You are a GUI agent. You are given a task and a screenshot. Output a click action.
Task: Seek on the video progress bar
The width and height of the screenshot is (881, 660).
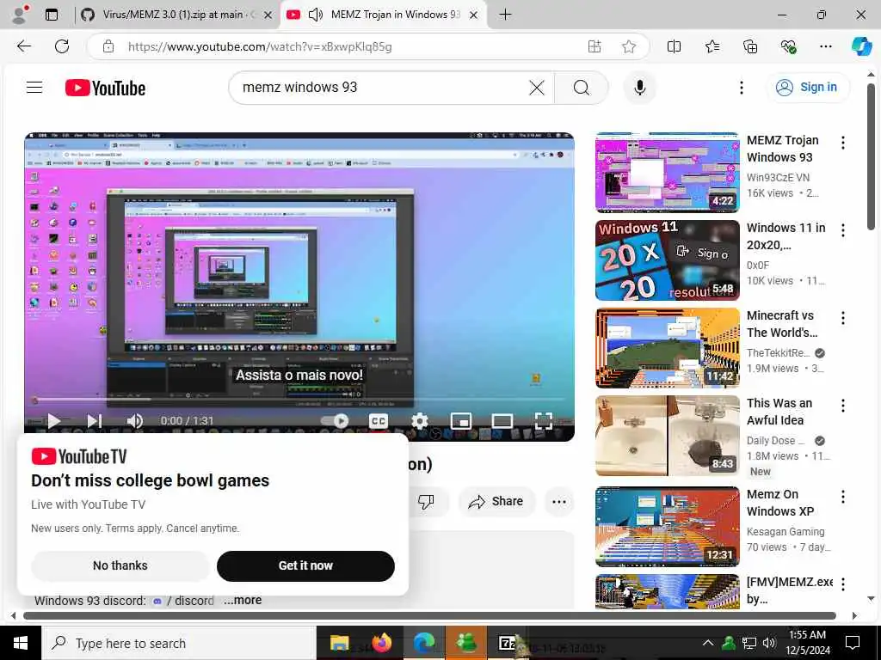299,400
